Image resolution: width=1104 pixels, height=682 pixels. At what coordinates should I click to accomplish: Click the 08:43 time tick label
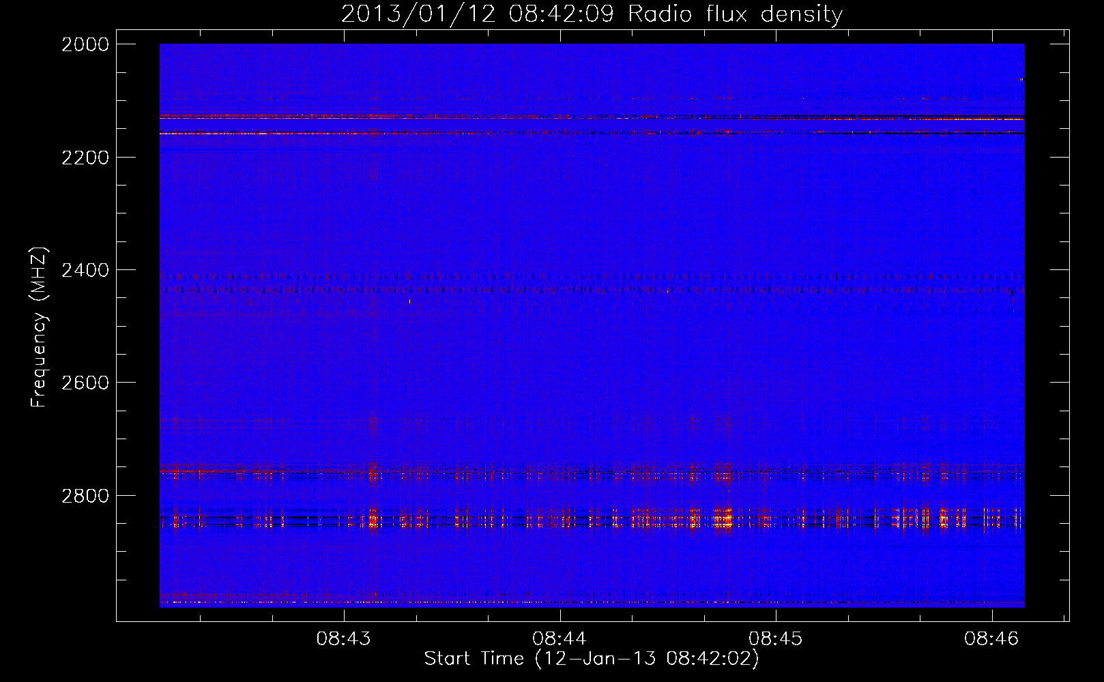pyautogui.click(x=344, y=639)
